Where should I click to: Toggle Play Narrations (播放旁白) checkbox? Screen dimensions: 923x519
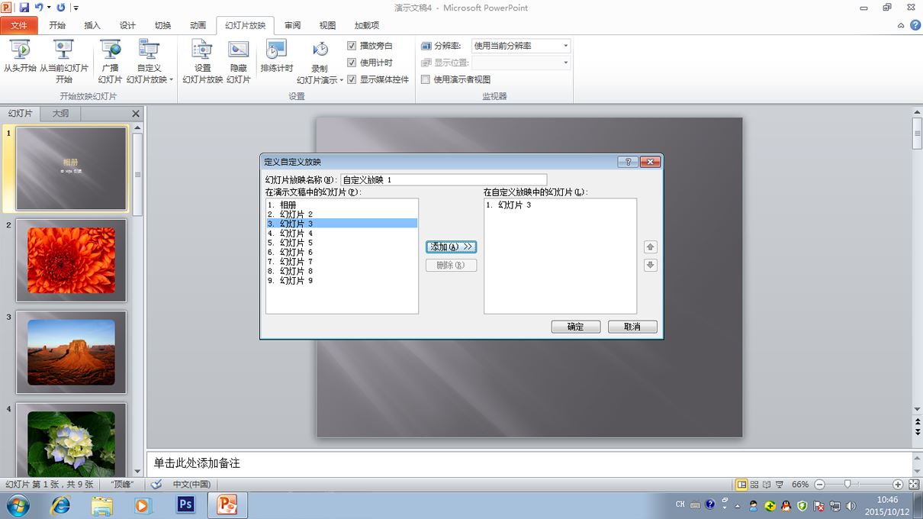(352, 46)
